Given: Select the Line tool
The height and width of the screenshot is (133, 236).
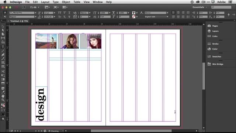Looking at the screenshot, I should [3, 51].
